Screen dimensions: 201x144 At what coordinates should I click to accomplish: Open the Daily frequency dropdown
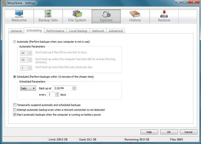pos(28,88)
